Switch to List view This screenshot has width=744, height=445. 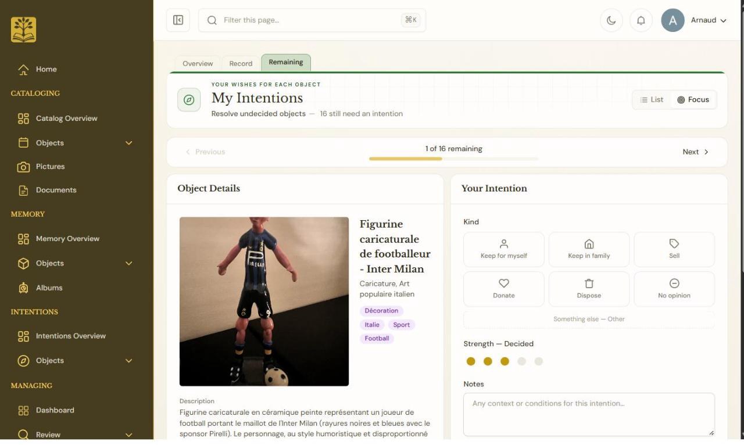(x=652, y=100)
